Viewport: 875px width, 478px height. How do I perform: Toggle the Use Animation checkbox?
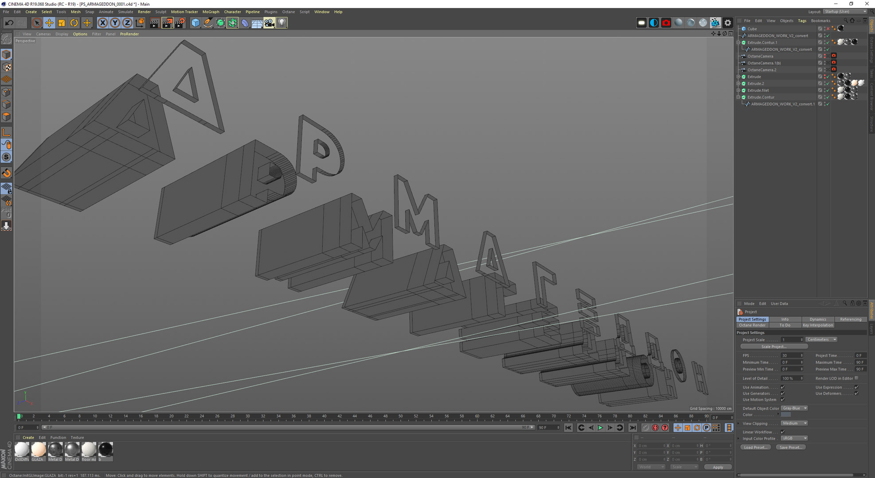[783, 387]
